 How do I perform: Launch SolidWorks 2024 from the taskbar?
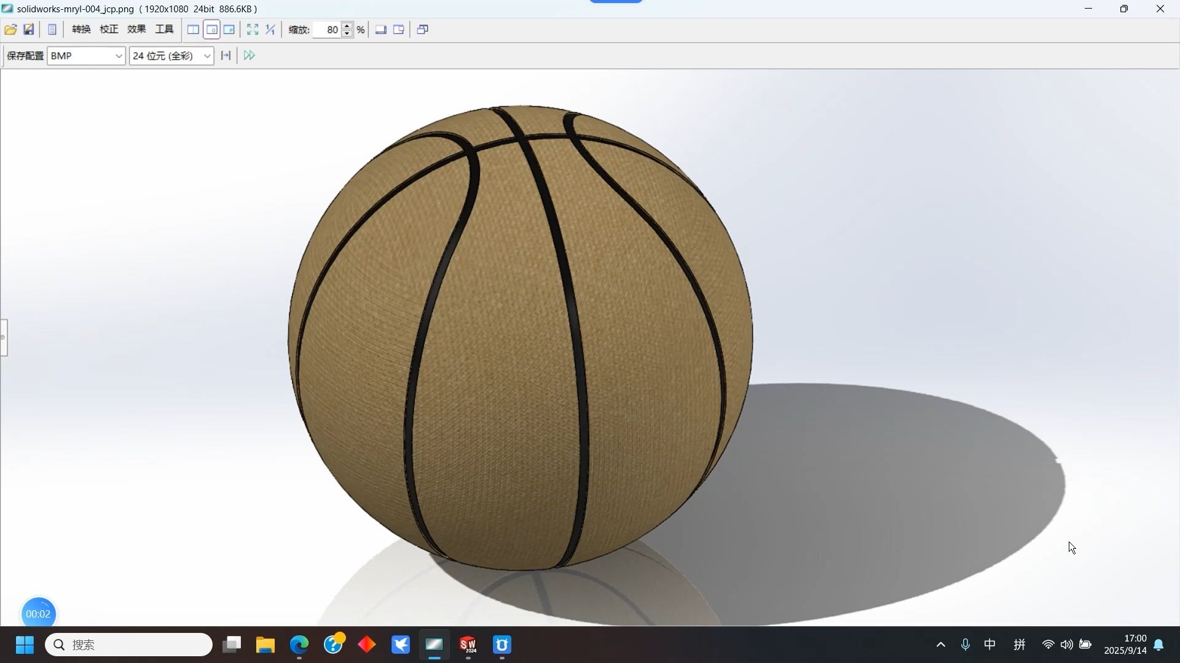tap(468, 645)
